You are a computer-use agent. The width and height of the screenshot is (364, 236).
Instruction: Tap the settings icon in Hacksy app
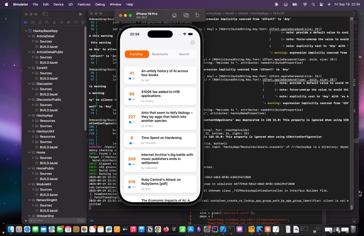pos(193,43)
